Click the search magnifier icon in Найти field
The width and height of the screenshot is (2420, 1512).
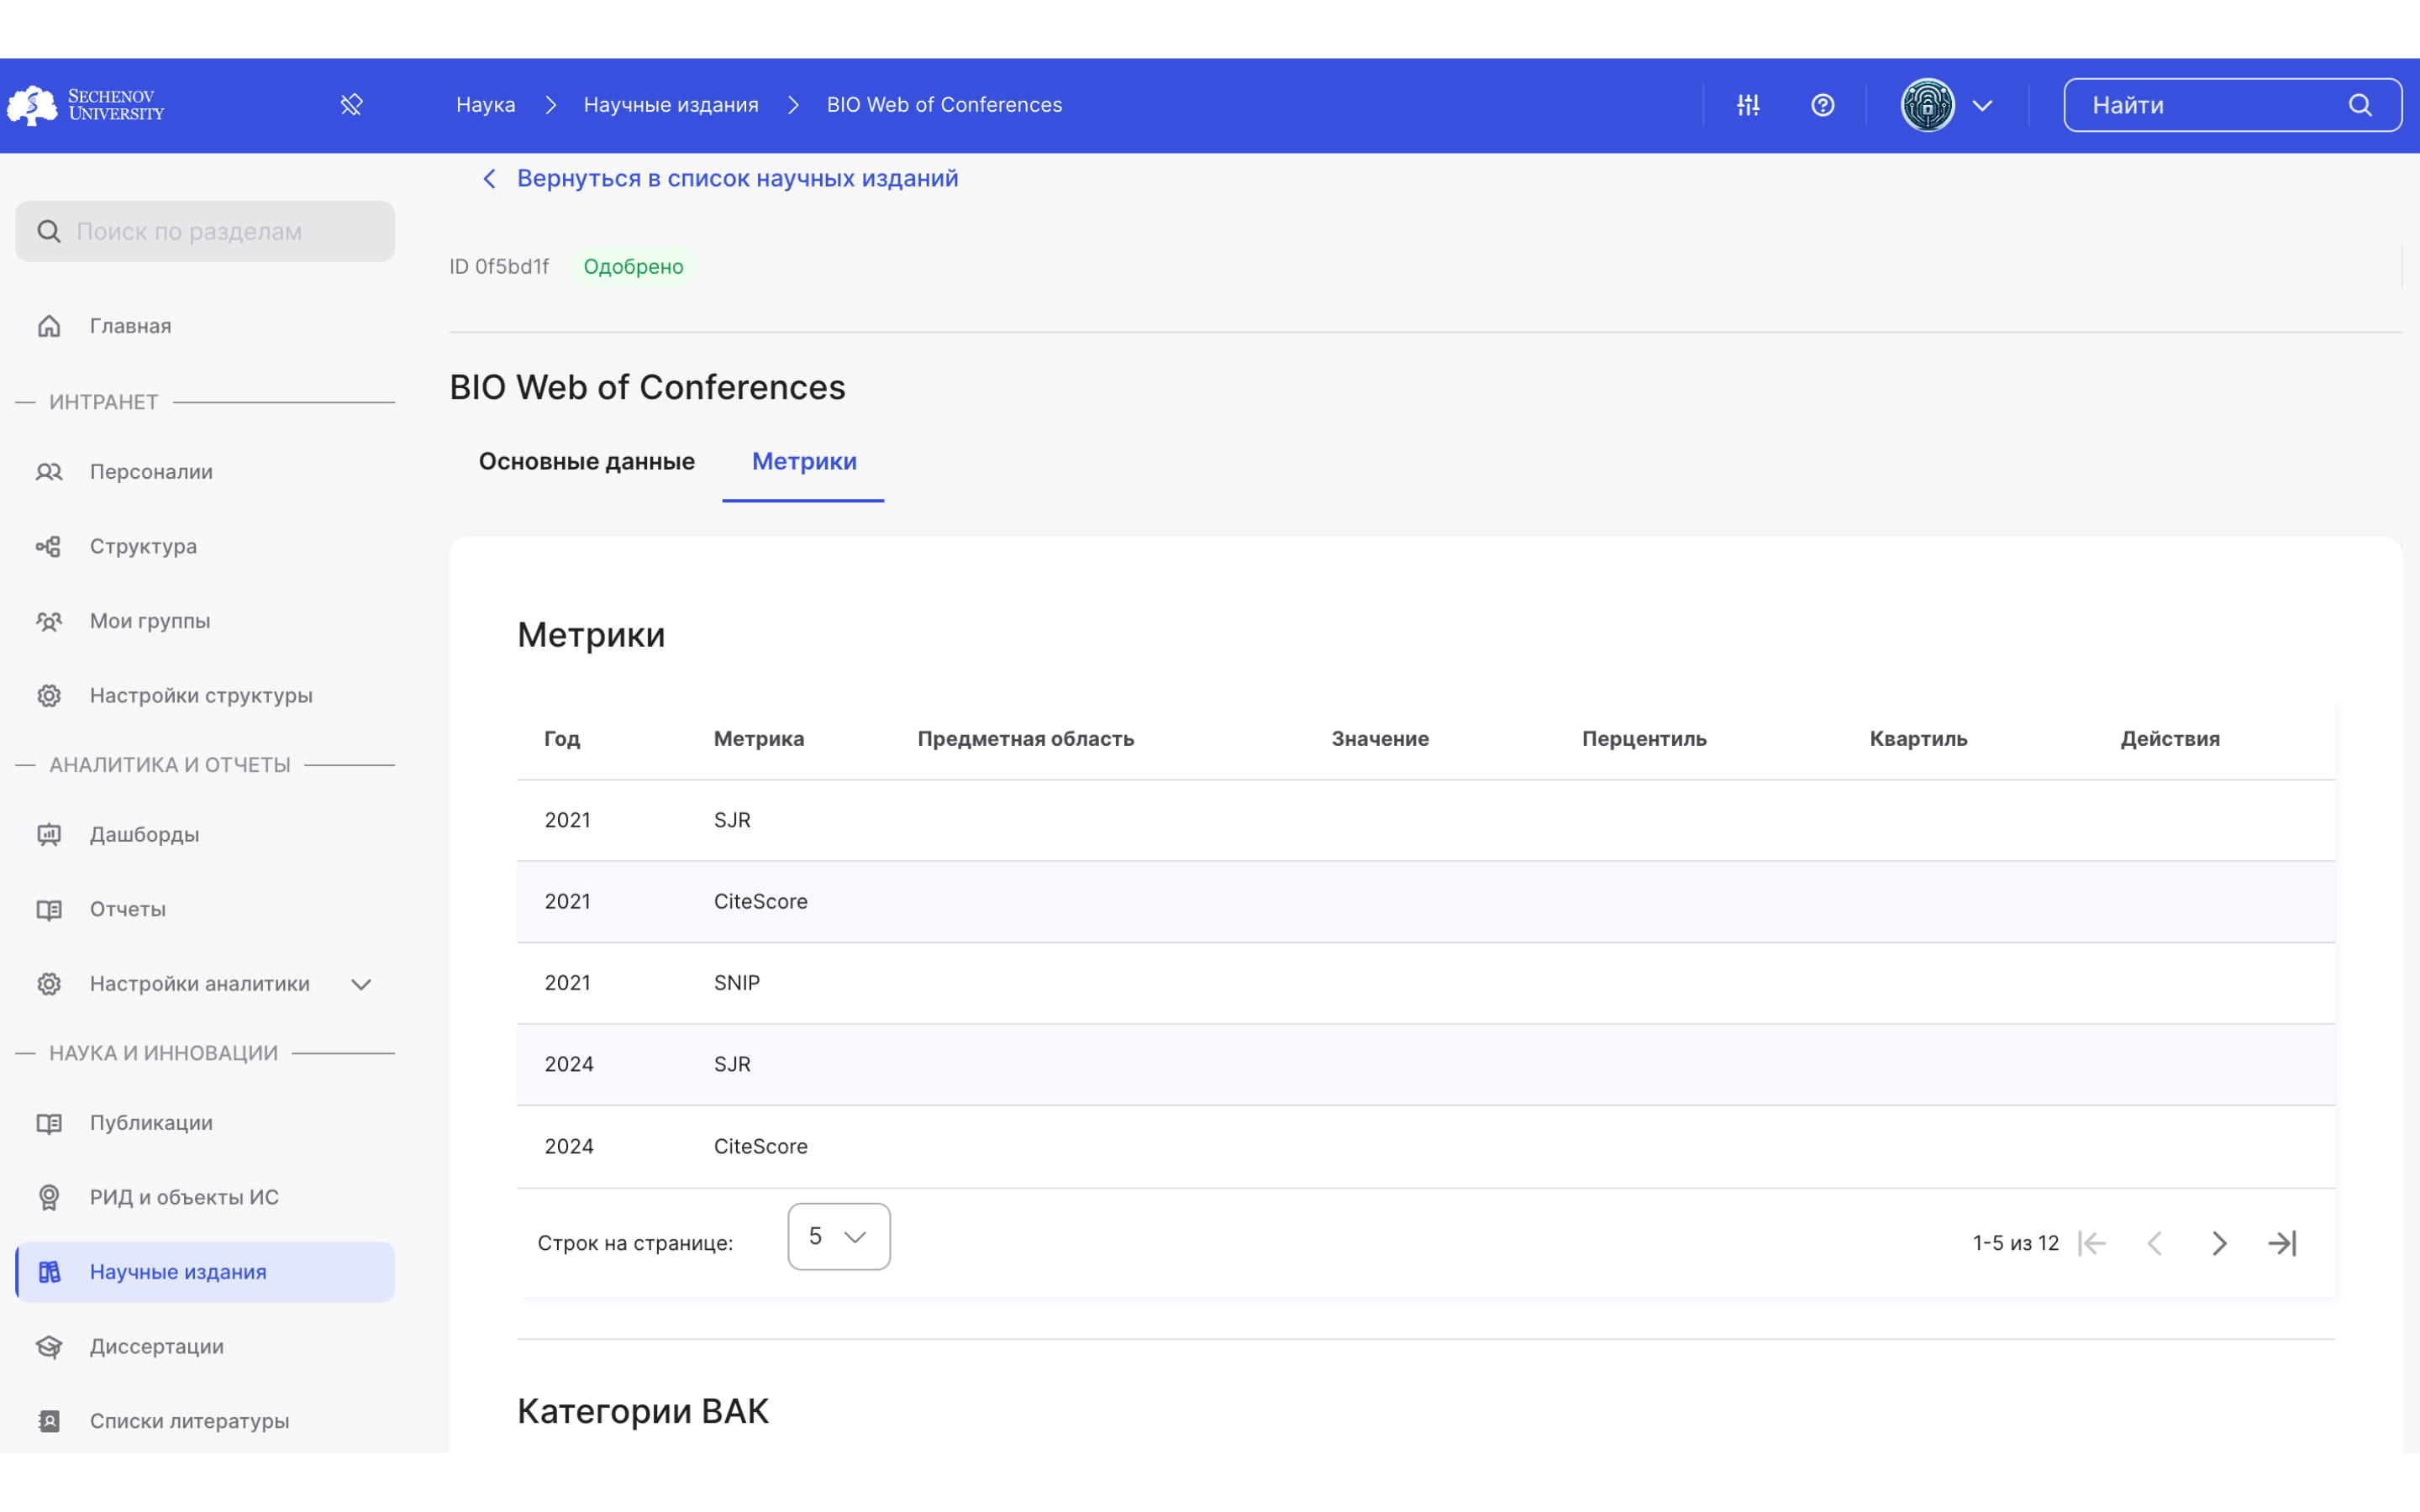(2360, 105)
